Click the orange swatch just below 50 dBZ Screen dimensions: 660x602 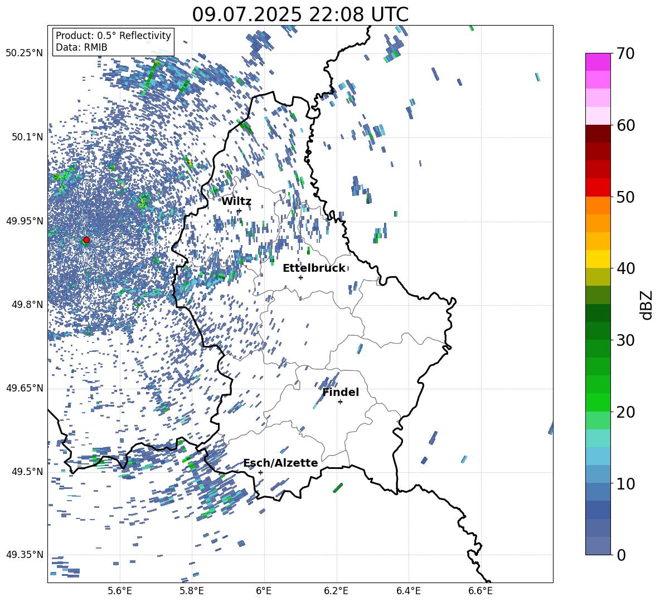tap(598, 205)
